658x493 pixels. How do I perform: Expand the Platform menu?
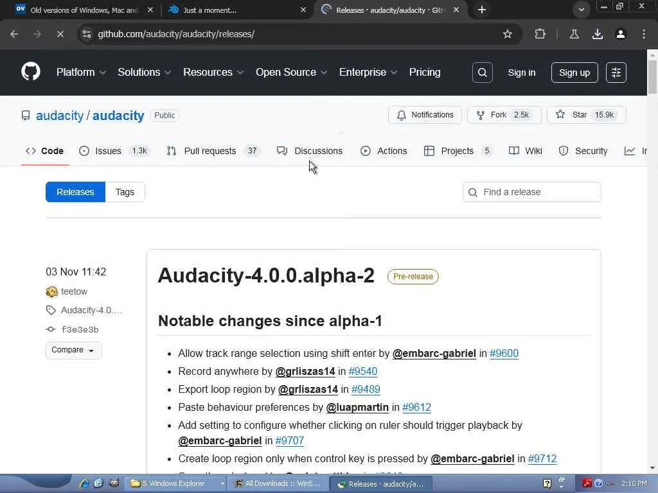(x=81, y=72)
